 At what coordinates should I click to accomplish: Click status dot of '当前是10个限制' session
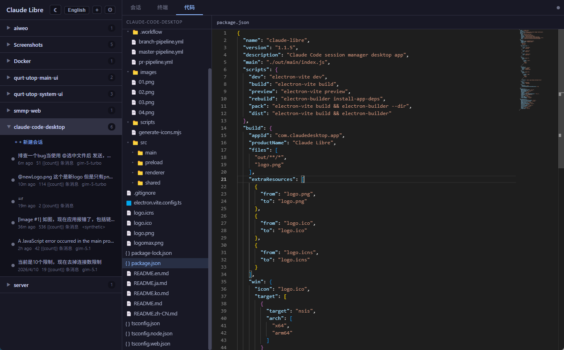point(13,266)
